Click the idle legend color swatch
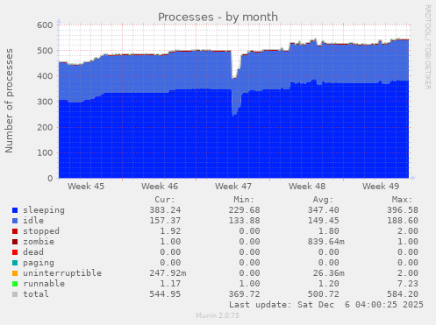 [x=15, y=221]
